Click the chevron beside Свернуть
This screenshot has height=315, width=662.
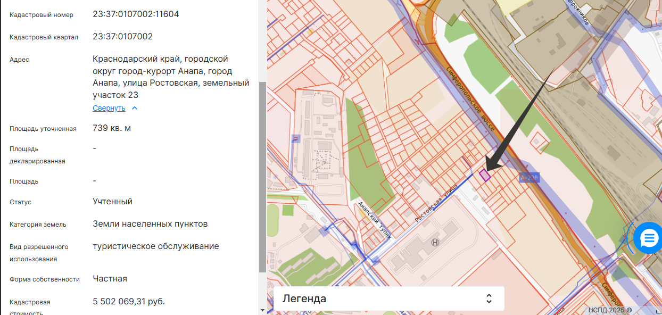coord(135,109)
